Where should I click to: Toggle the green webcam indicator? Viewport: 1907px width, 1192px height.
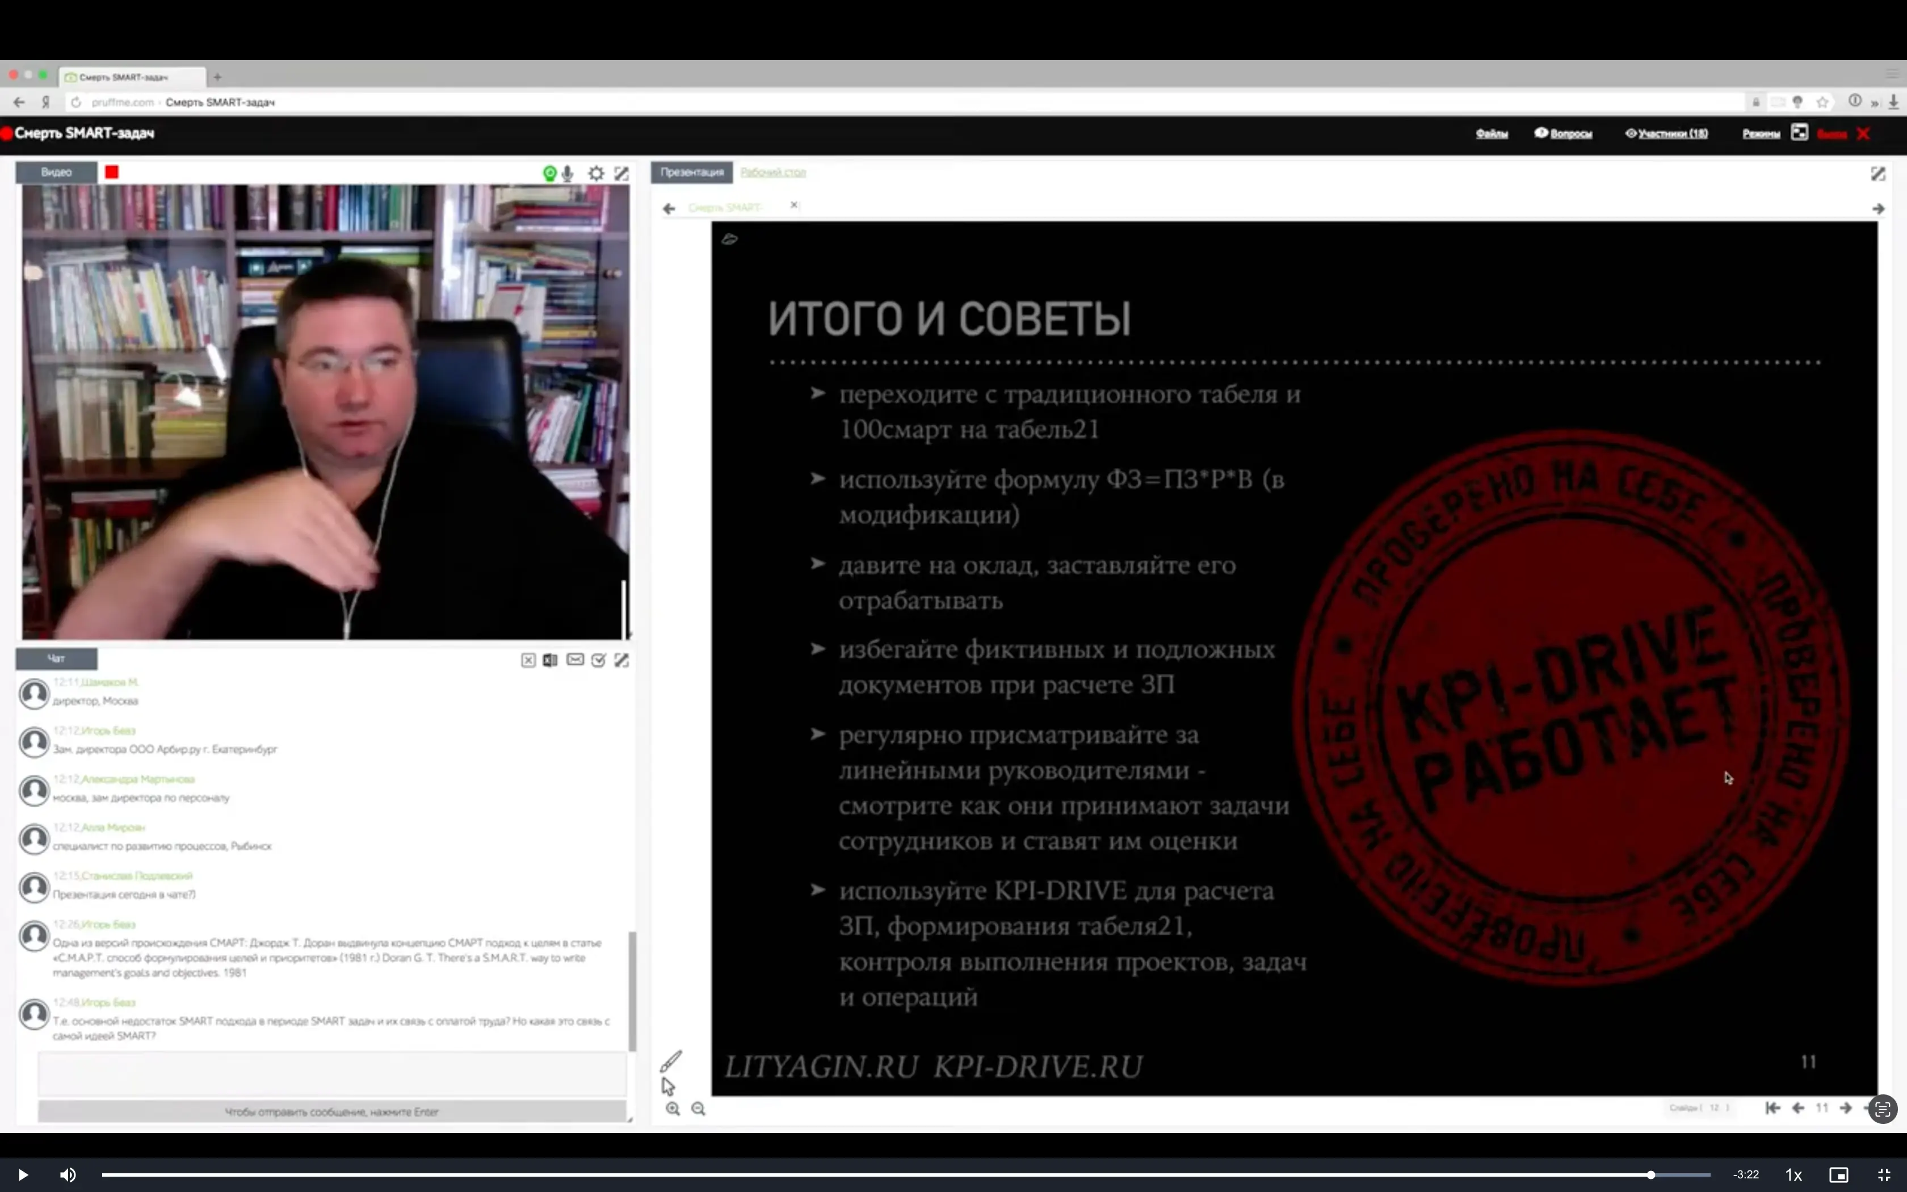pyautogui.click(x=549, y=174)
